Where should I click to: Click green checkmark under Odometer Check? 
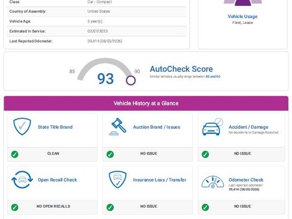(205, 207)
